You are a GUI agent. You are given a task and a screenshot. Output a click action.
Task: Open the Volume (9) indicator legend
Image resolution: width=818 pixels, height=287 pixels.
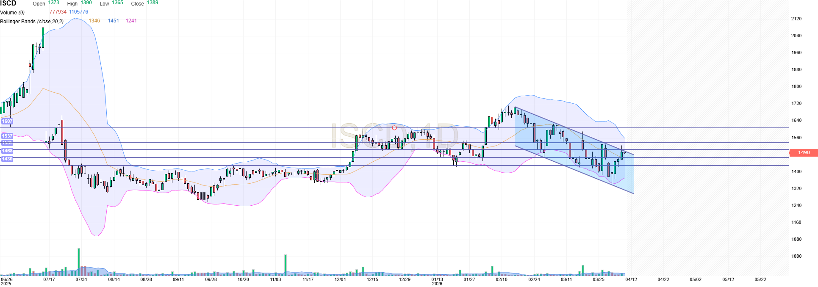[x=12, y=13]
